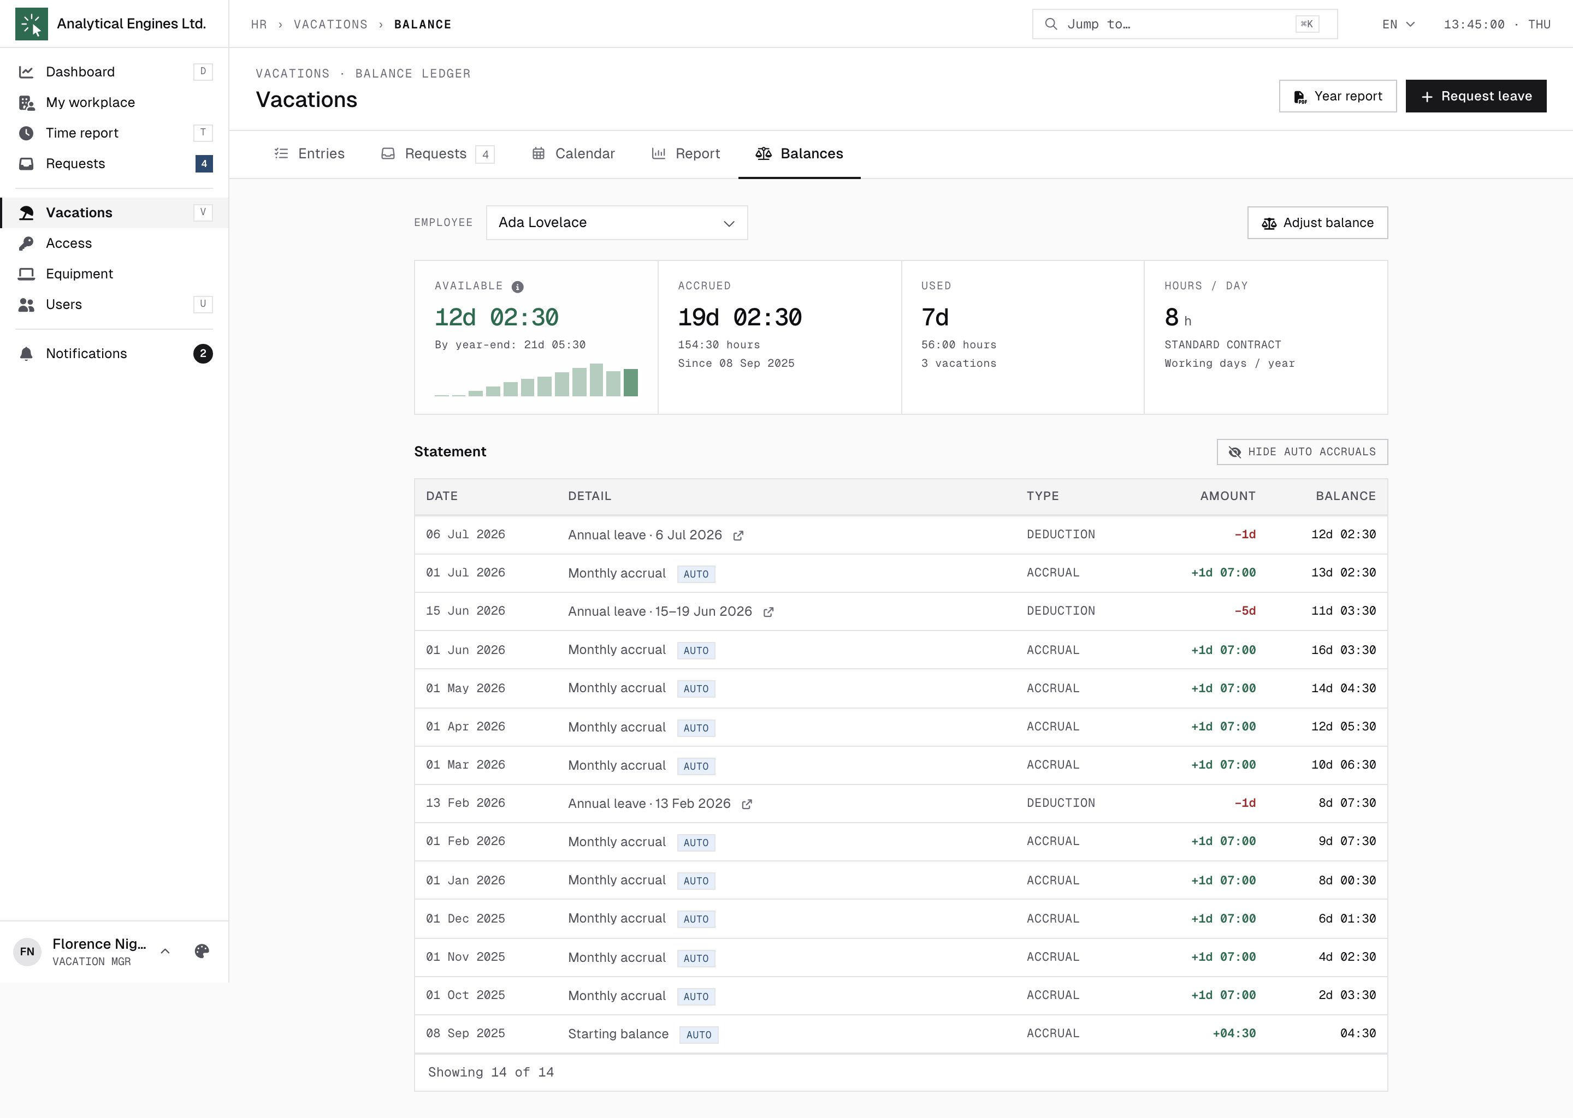Click the Analytical Engines logo icon
Screen dimensions: 1573x1118
[31, 24]
